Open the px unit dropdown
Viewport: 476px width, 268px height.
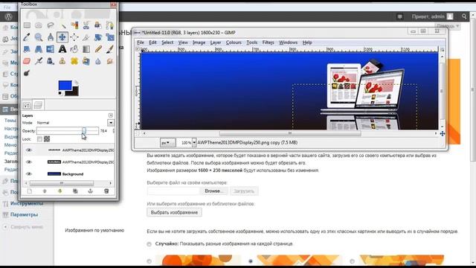(x=167, y=142)
